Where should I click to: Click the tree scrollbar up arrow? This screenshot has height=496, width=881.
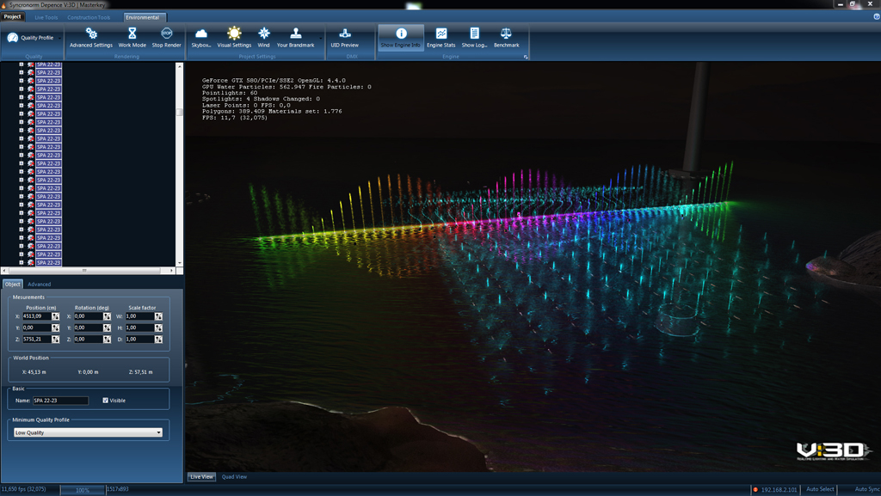tap(180, 66)
